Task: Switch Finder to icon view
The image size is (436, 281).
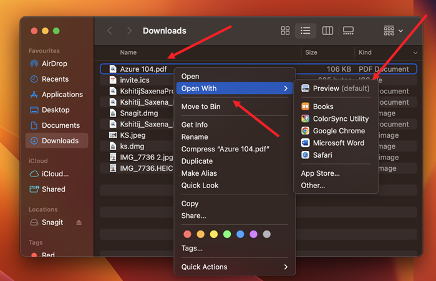Action: [285, 31]
